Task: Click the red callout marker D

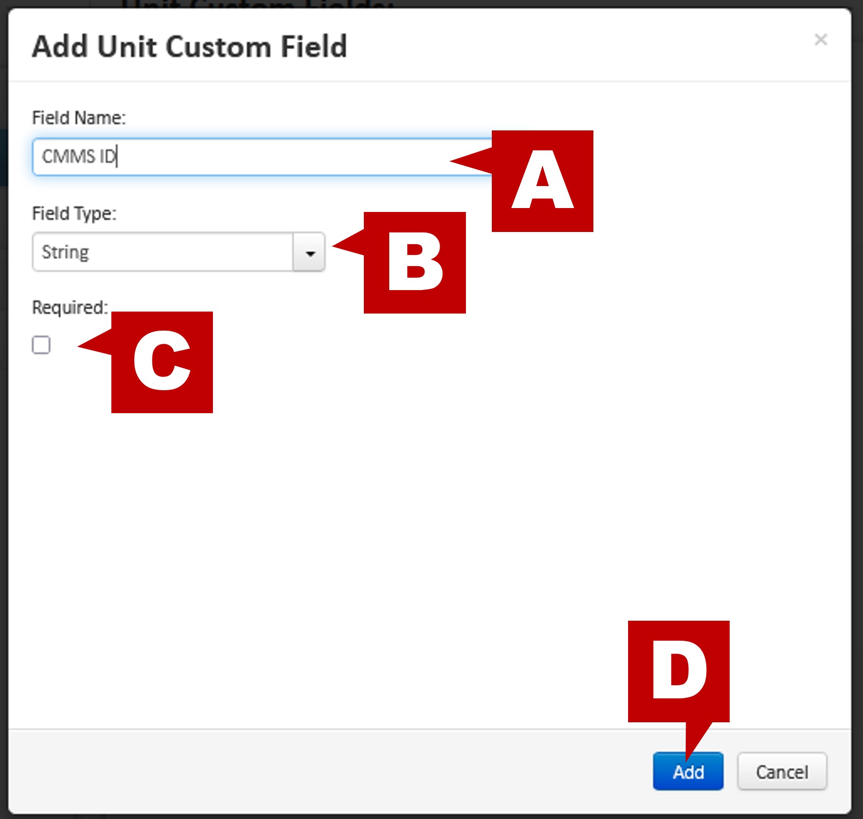Action: (678, 671)
